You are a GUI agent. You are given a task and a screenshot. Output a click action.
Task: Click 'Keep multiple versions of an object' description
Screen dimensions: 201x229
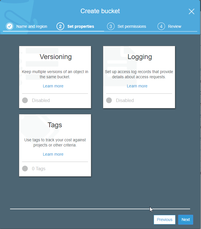tap(55, 74)
